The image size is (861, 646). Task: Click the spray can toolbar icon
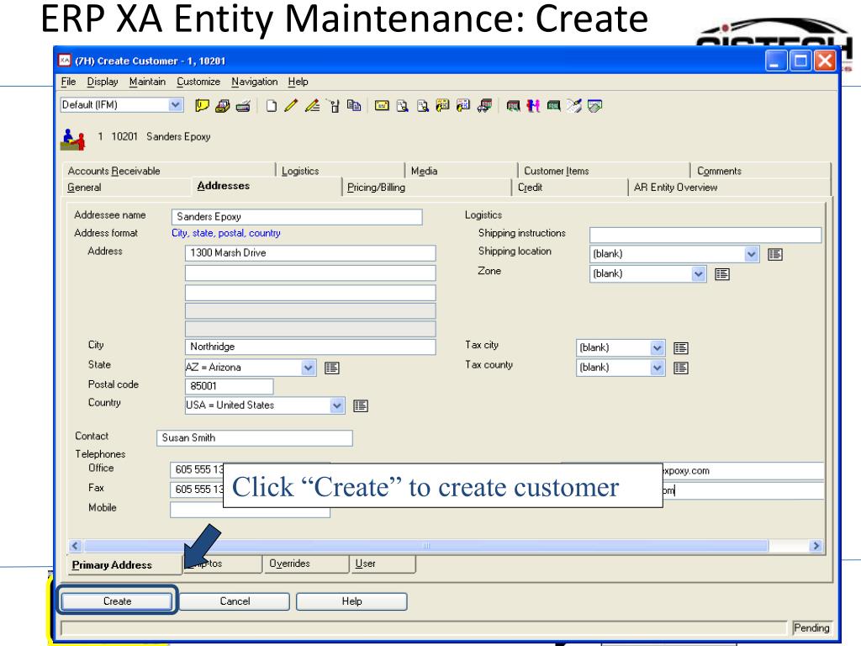[333, 105]
